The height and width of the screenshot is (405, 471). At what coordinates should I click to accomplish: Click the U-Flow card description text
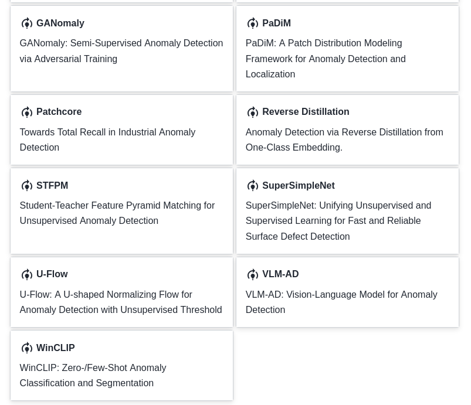[x=120, y=302]
